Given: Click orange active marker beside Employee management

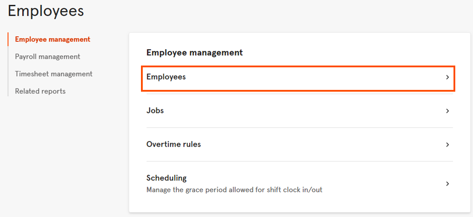Looking at the screenshot, I should 8,39.
